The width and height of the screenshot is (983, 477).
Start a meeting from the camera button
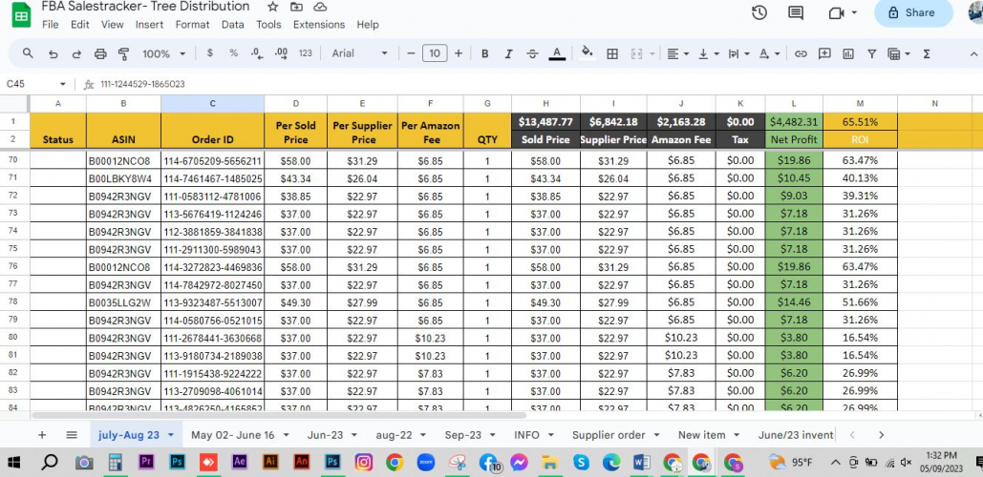point(836,12)
